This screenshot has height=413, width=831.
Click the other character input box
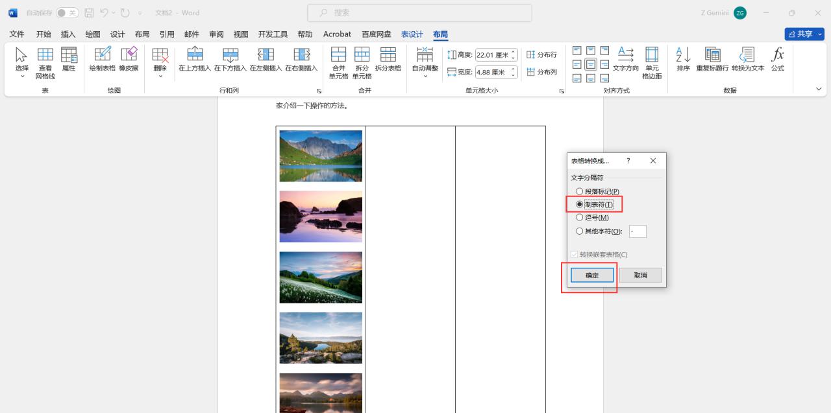[638, 231]
